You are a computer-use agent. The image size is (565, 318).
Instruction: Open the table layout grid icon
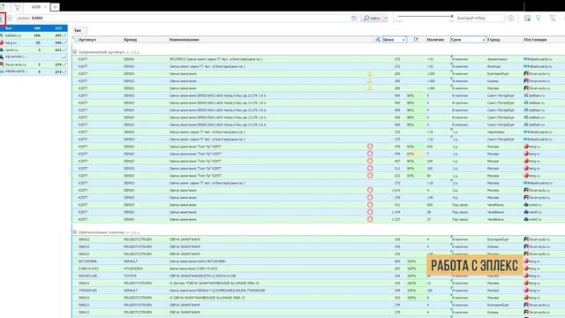(527, 18)
